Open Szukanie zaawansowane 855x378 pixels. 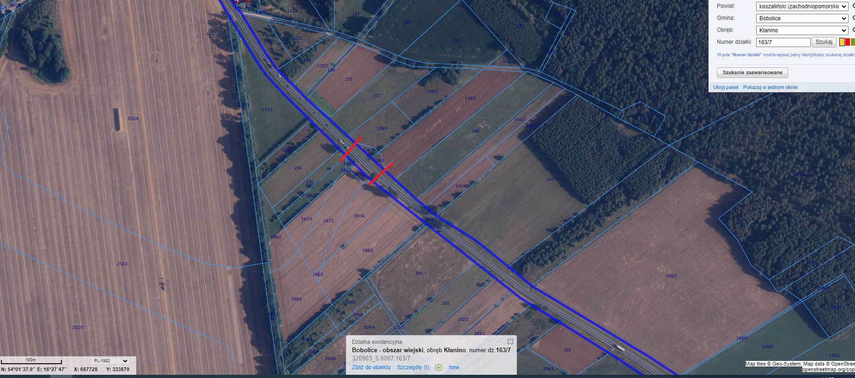(x=752, y=73)
